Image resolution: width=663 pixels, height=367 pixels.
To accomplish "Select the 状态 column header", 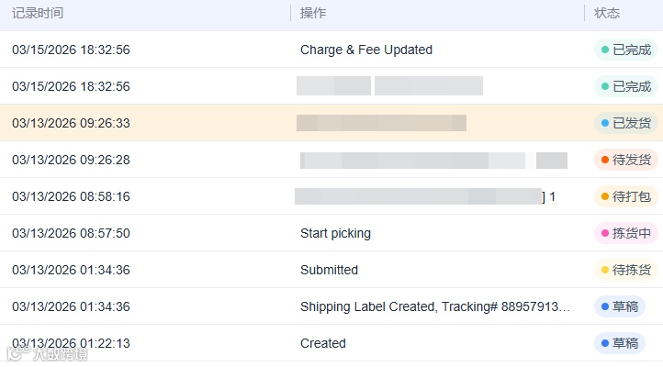I will pyautogui.click(x=607, y=13).
